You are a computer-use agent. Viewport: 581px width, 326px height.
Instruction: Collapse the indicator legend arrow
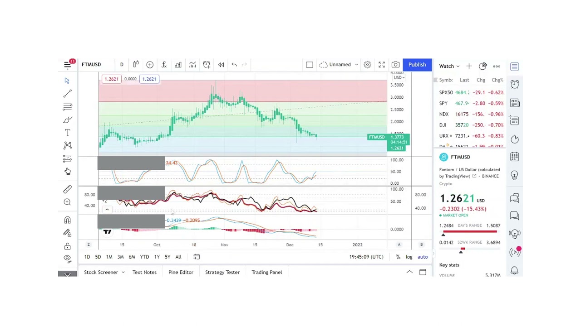107,210
